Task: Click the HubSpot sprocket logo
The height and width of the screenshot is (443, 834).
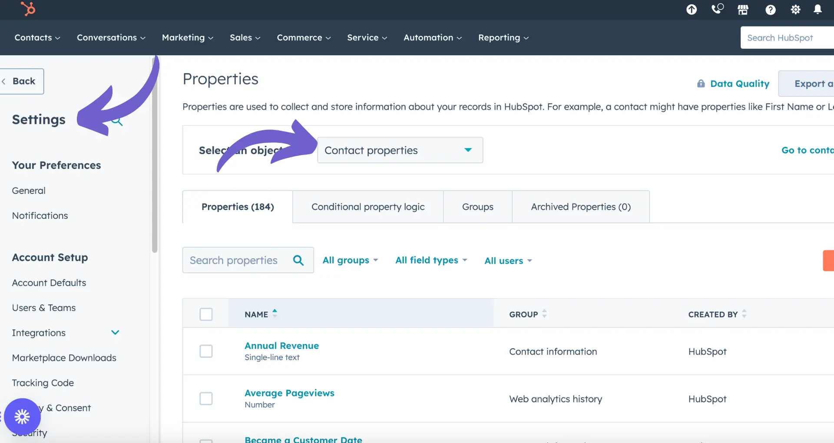Action: [x=28, y=9]
